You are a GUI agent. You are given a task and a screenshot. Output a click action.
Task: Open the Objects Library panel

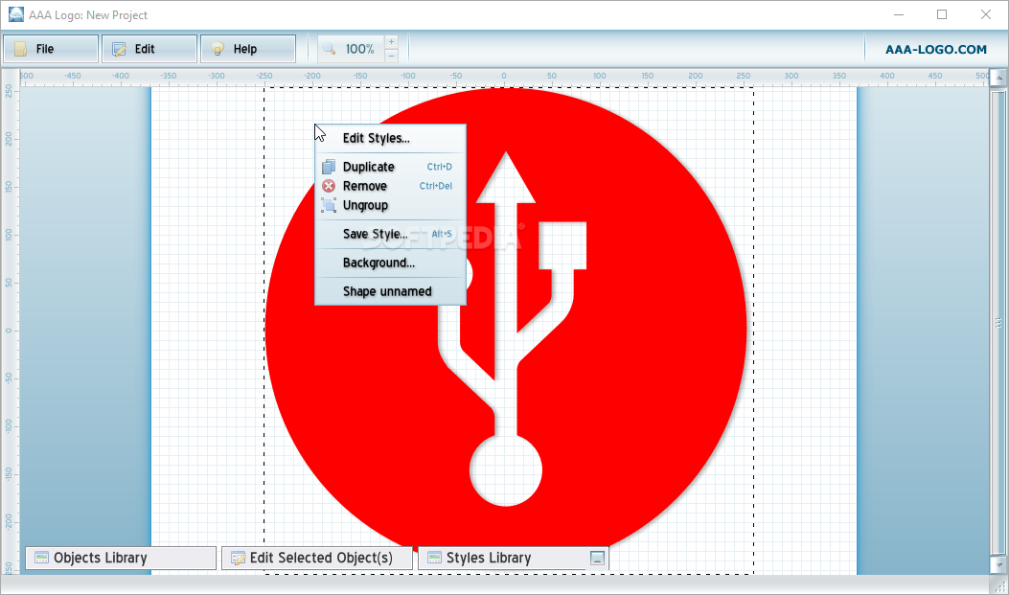coord(121,558)
